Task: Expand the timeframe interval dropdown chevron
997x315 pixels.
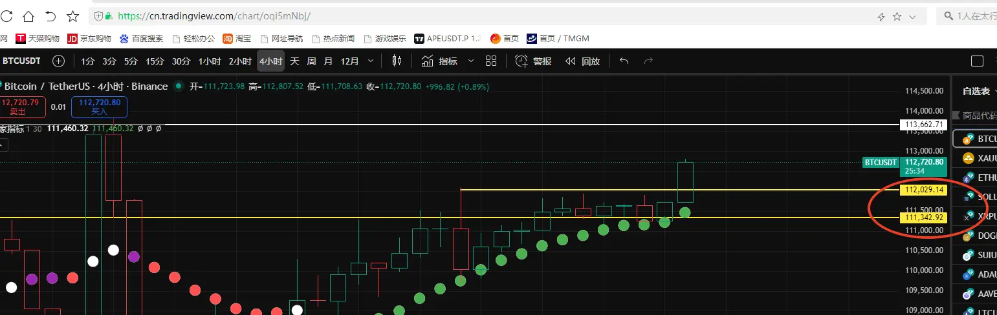Action: pyautogui.click(x=371, y=61)
